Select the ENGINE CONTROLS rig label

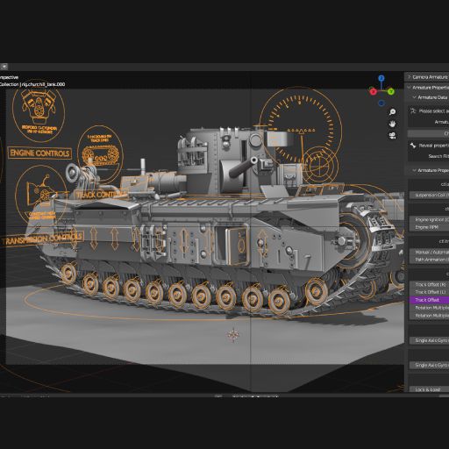[x=39, y=153]
